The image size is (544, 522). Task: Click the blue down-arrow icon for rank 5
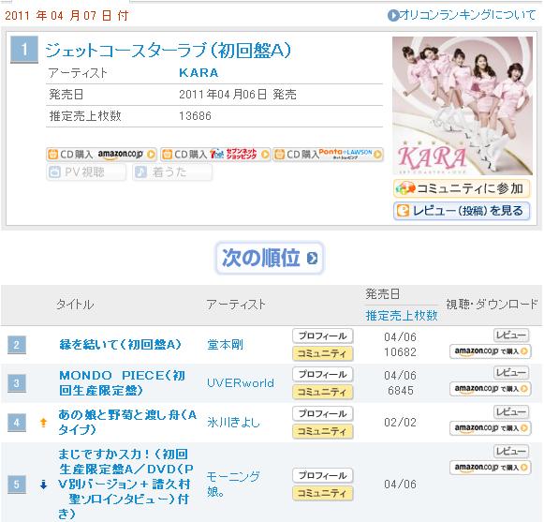pos(43,485)
